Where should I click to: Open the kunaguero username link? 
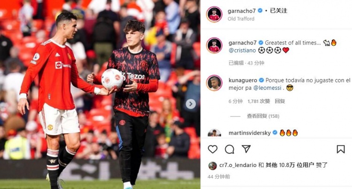(243, 80)
